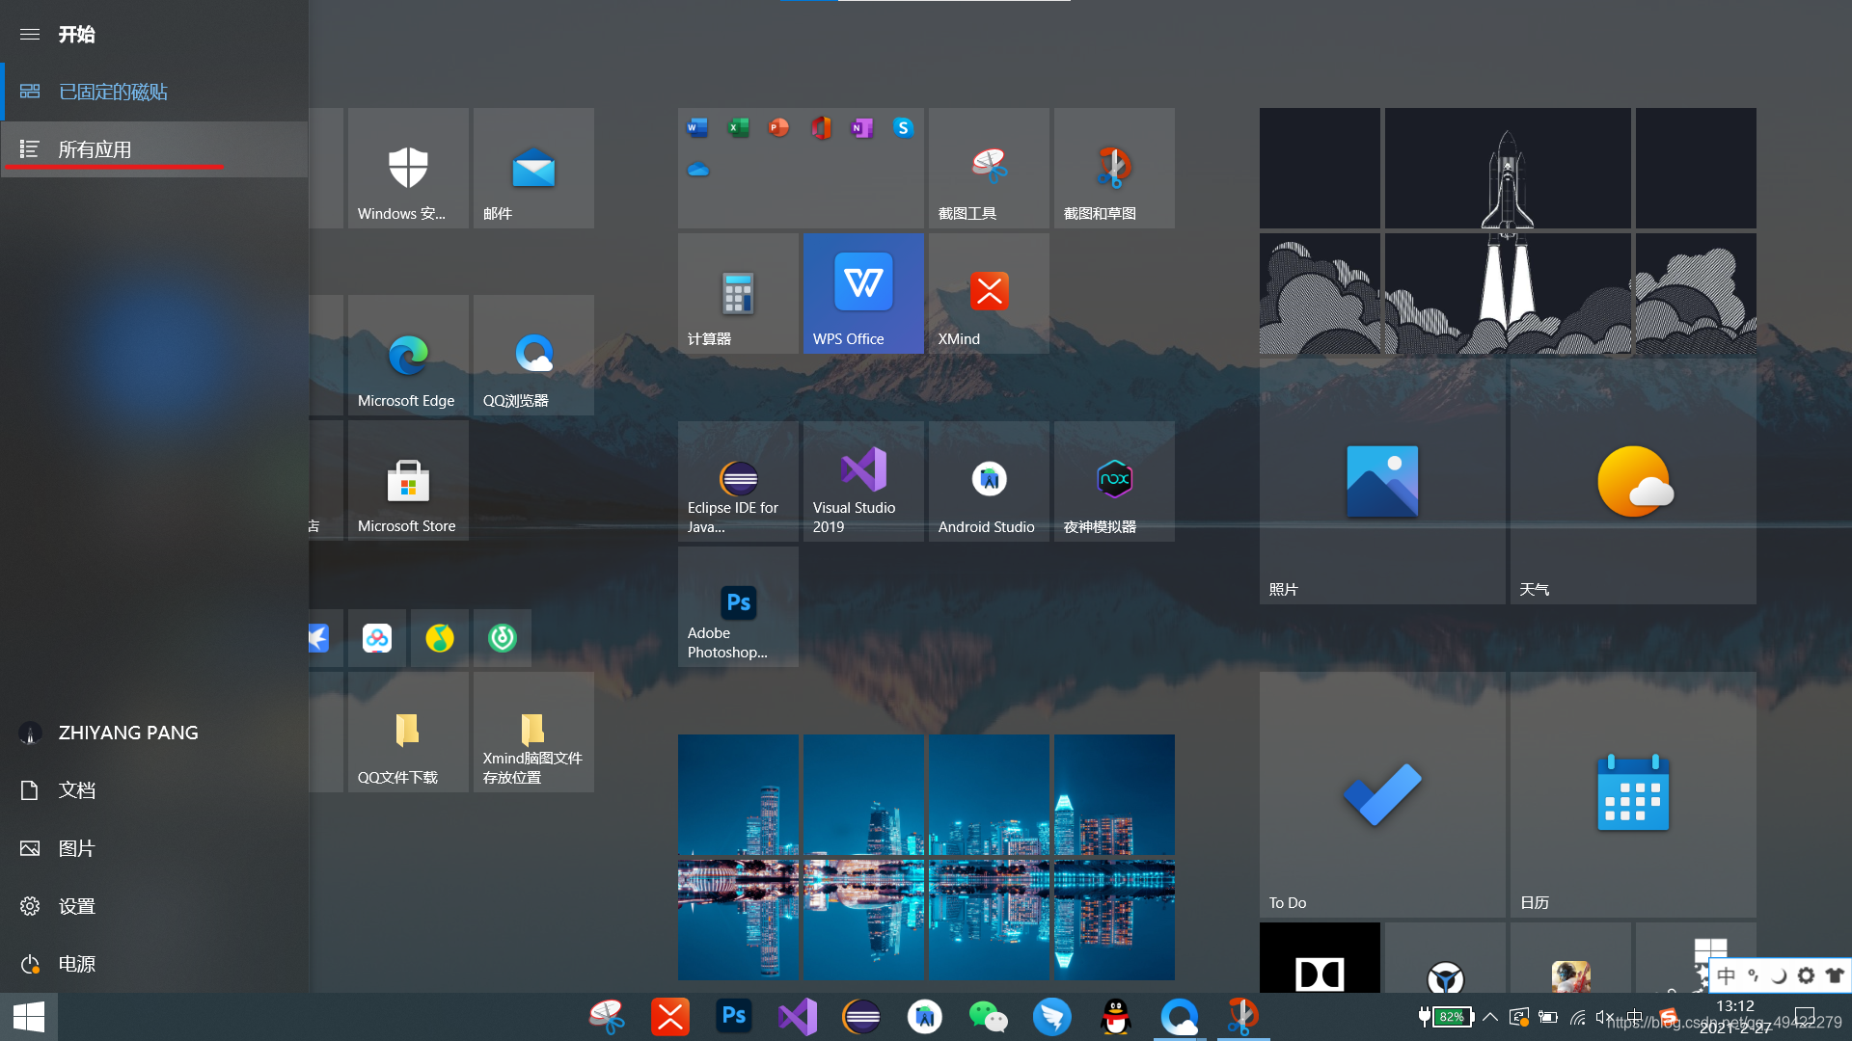
Task: Switch to the pinned tiles view
Action: pyautogui.click(x=113, y=92)
